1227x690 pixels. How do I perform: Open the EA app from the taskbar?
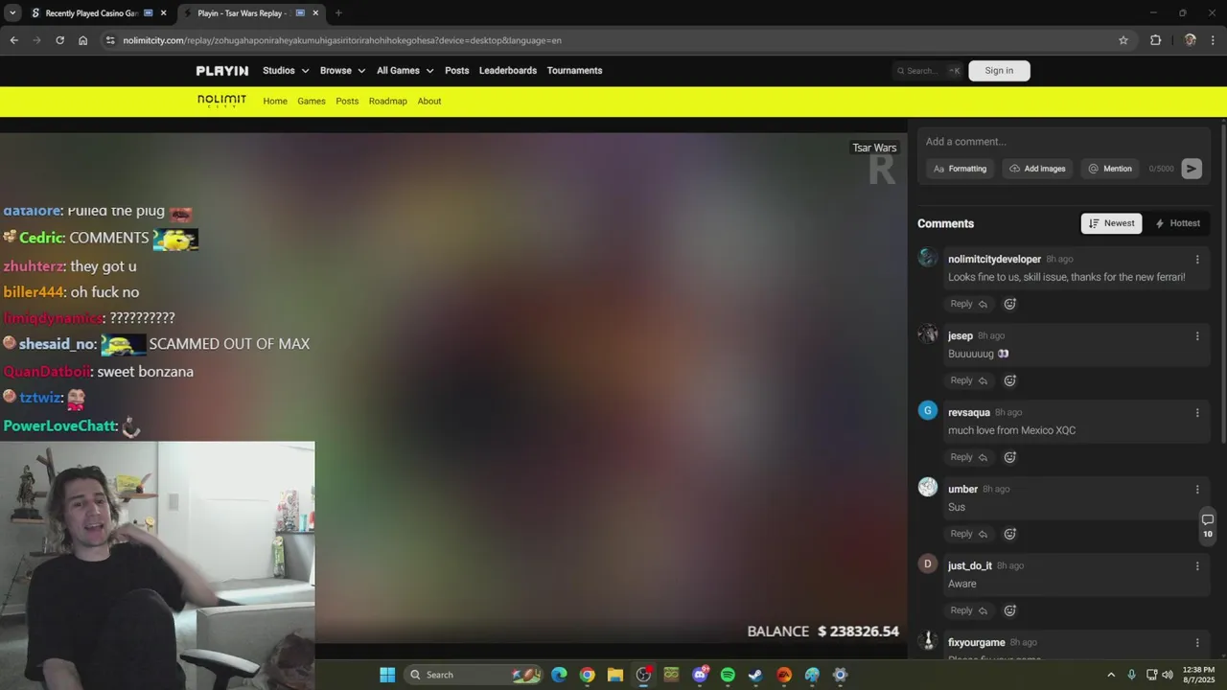click(784, 675)
